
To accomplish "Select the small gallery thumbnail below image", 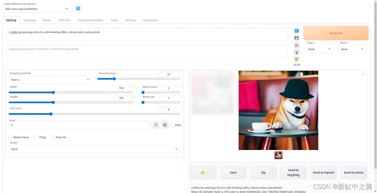I will coord(278,155).
